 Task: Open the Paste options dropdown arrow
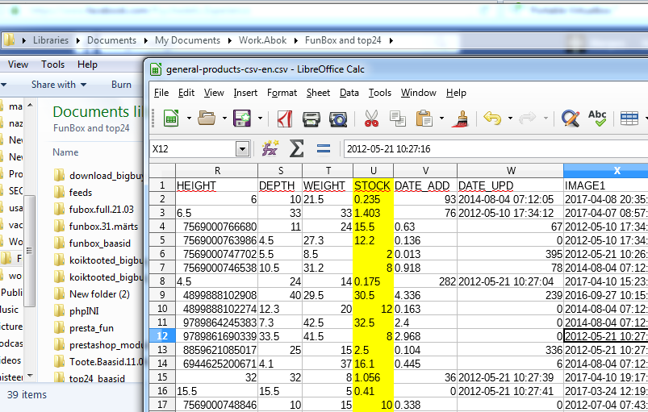pyautogui.click(x=441, y=119)
